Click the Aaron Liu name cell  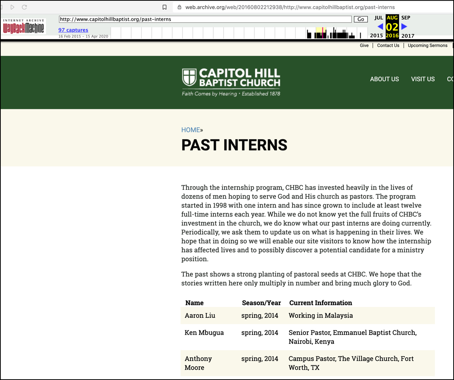tap(200, 315)
